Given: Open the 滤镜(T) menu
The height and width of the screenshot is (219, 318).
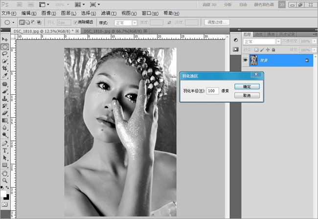Looking at the screenshot, I should point(109,13).
